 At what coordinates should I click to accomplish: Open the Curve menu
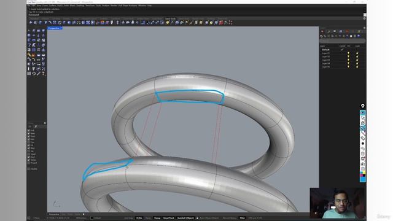point(45,6)
